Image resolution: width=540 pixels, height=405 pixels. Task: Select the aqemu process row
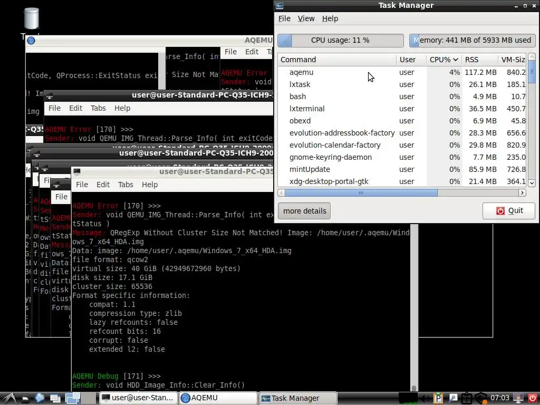click(x=402, y=72)
